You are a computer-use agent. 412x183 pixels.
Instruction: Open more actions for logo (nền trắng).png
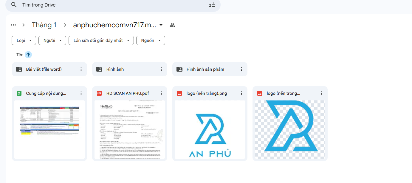click(241, 93)
